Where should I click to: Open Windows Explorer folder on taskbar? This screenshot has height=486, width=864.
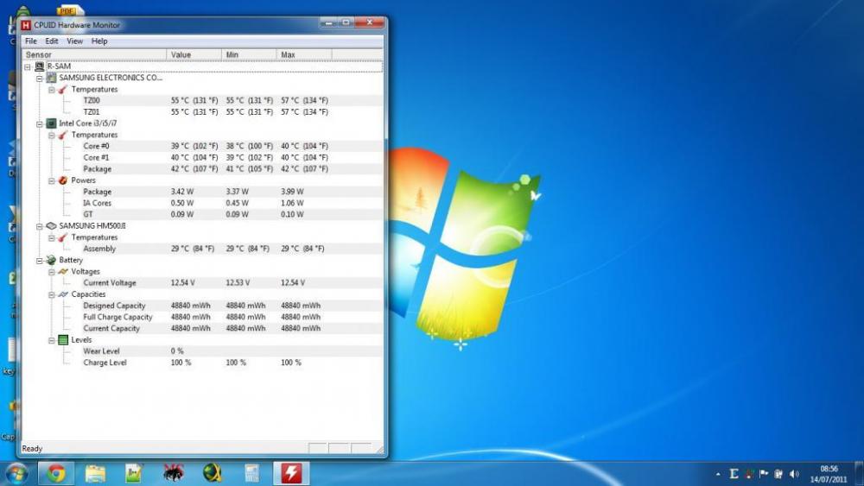(95, 473)
